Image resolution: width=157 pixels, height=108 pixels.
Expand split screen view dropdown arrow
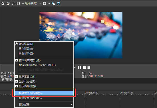[23, 4]
